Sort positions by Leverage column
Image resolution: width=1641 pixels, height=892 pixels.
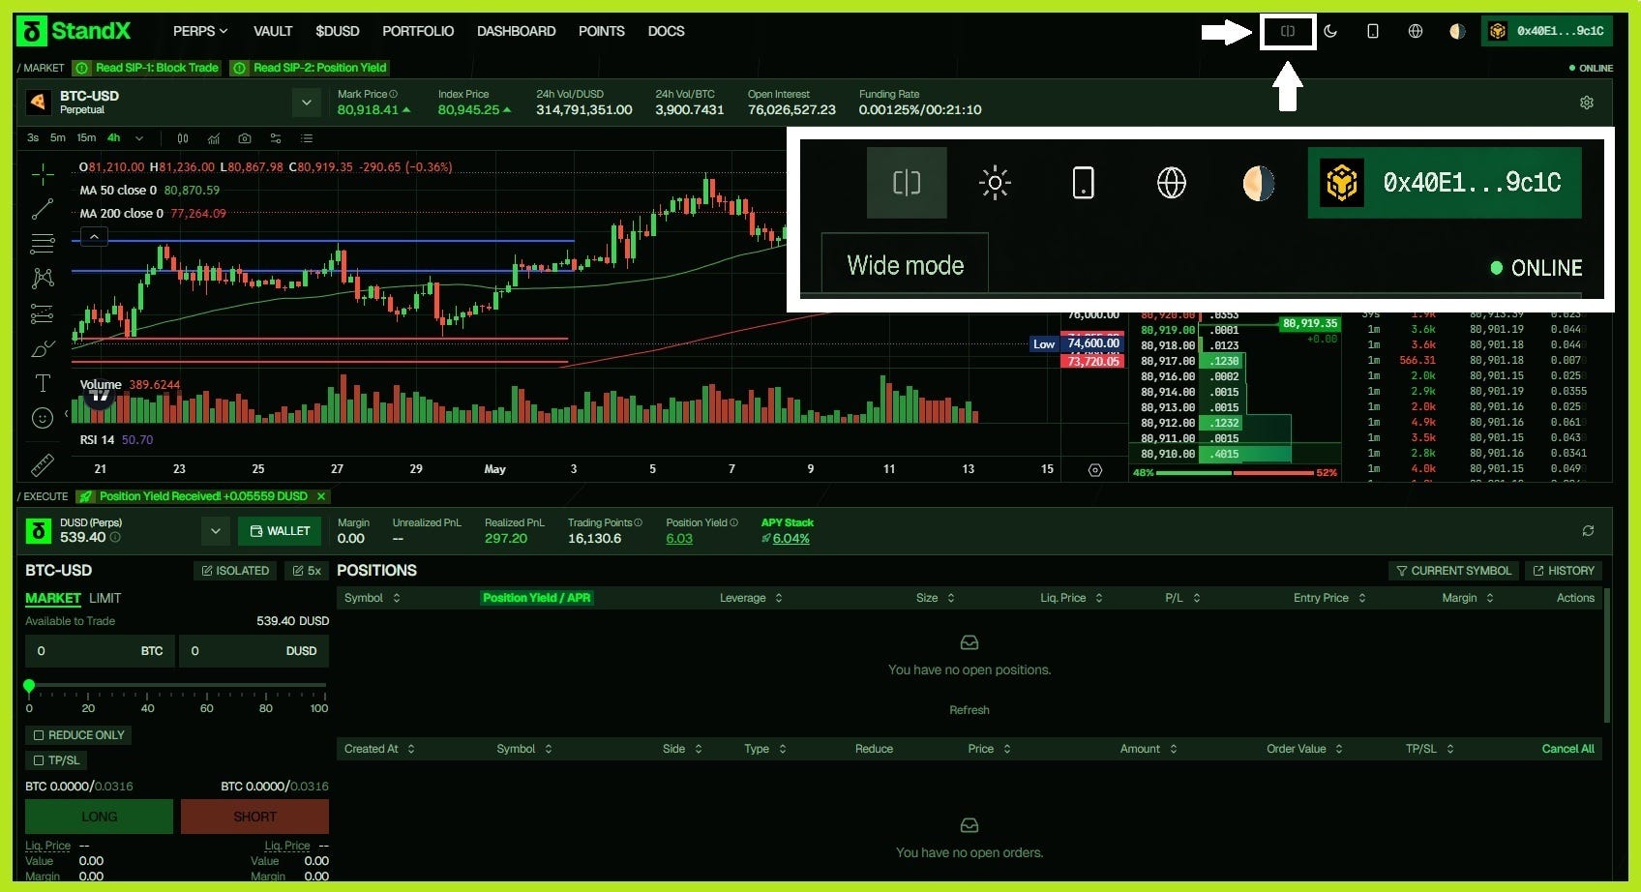[x=751, y=598]
